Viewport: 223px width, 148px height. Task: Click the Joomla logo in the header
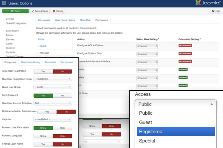[x=206, y=4]
